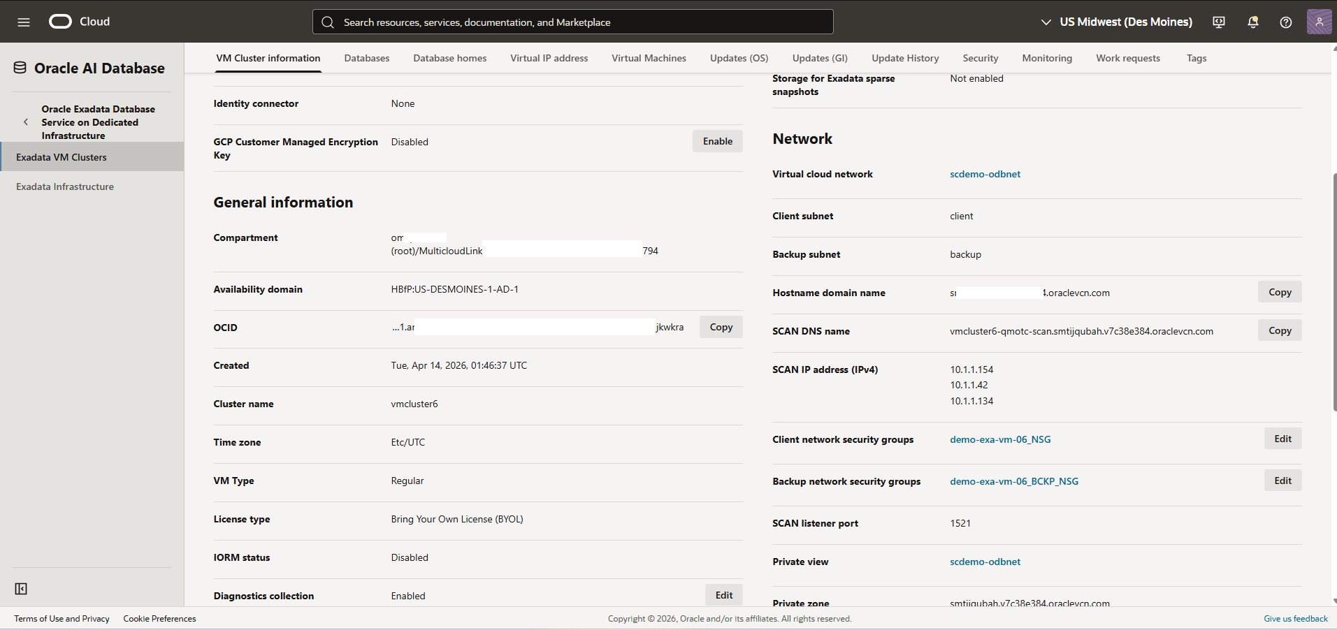The height and width of the screenshot is (630, 1337).
Task: Open the Updates (GI) tab
Action: (821, 58)
